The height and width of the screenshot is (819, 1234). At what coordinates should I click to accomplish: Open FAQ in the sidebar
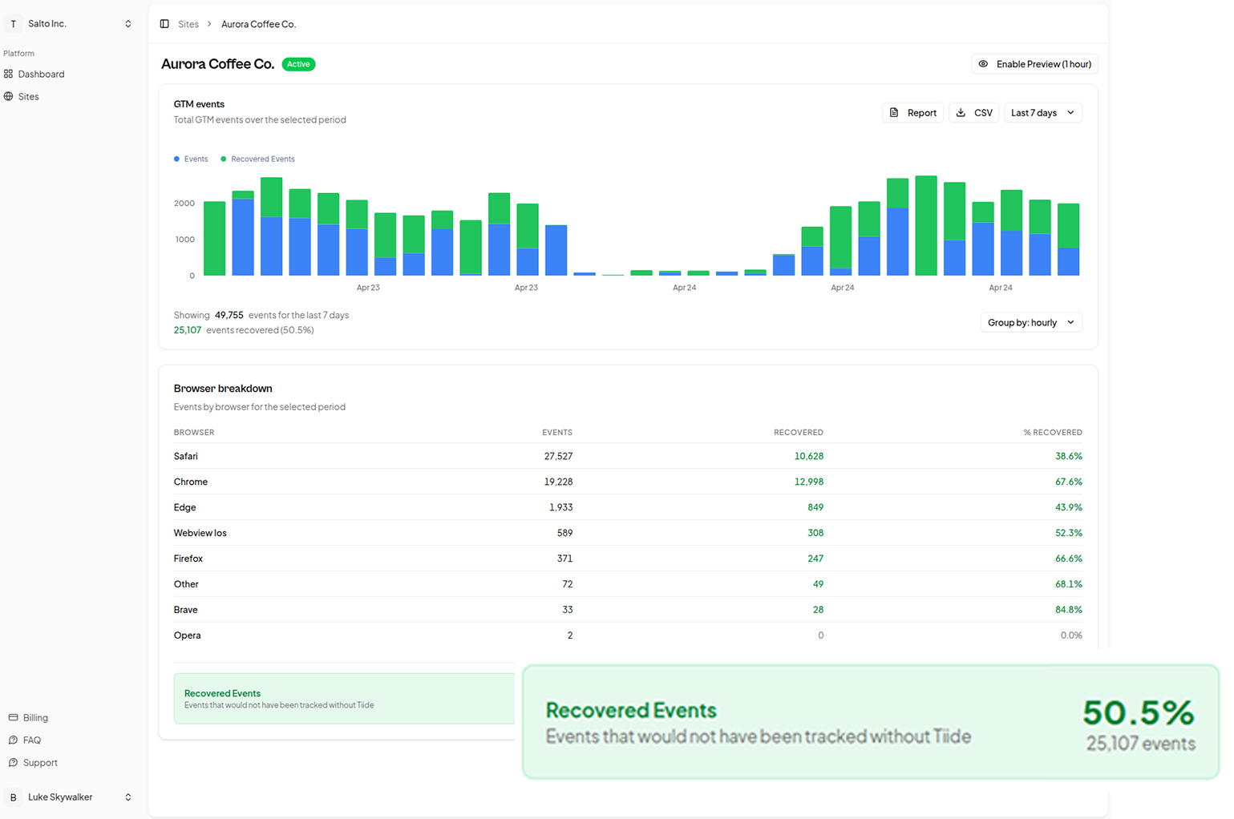tap(32, 740)
